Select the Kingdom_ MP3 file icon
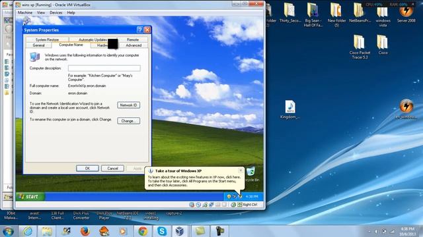 coord(290,109)
